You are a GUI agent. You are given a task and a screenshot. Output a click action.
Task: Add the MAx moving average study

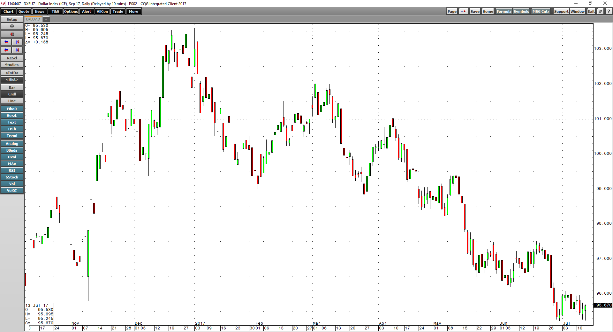pyautogui.click(x=12, y=164)
